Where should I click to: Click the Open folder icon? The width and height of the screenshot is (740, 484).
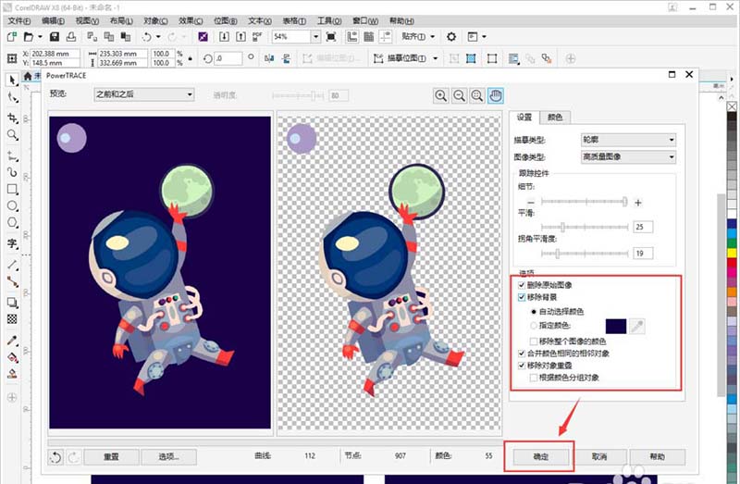pyautogui.click(x=29, y=36)
